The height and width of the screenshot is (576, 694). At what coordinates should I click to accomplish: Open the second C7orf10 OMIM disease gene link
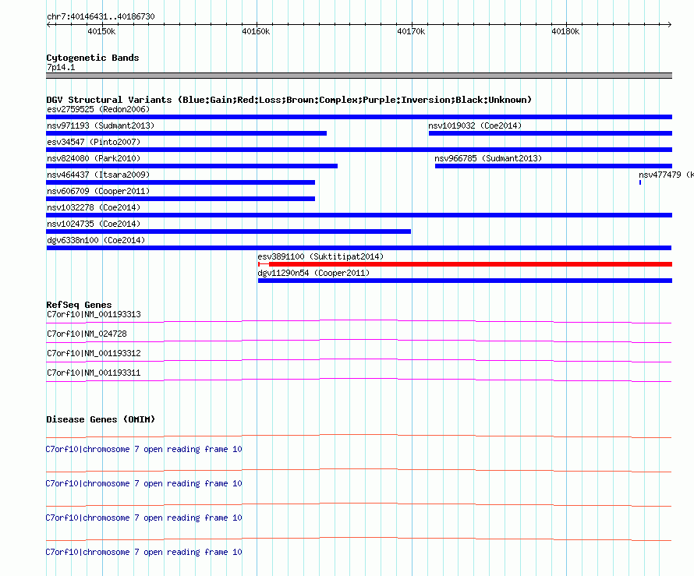point(143,483)
